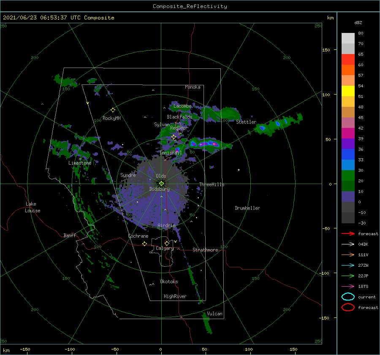Viewport: 380px width, 355px height.
Task: Click the Composite_Reflectivity title
Action: point(190,6)
